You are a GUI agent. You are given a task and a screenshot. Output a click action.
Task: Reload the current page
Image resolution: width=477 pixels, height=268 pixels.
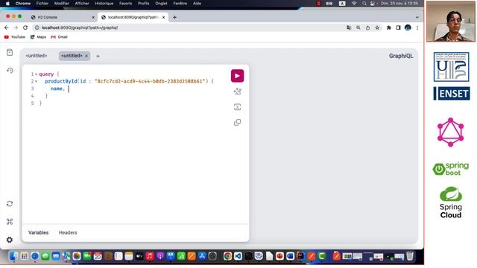click(x=25, y=28)
